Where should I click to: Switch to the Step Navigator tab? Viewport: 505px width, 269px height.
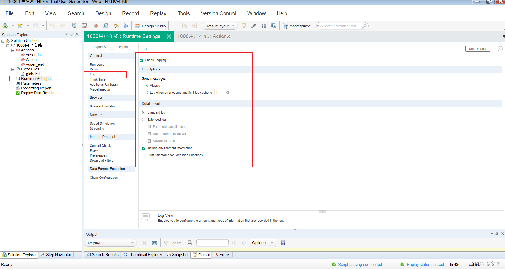56,255
